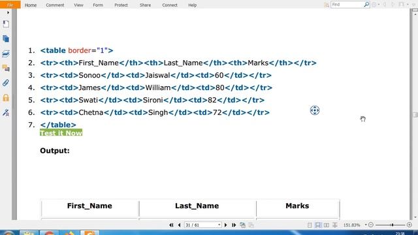Go to the first page

pyautogui.click(x=171, y=225)
